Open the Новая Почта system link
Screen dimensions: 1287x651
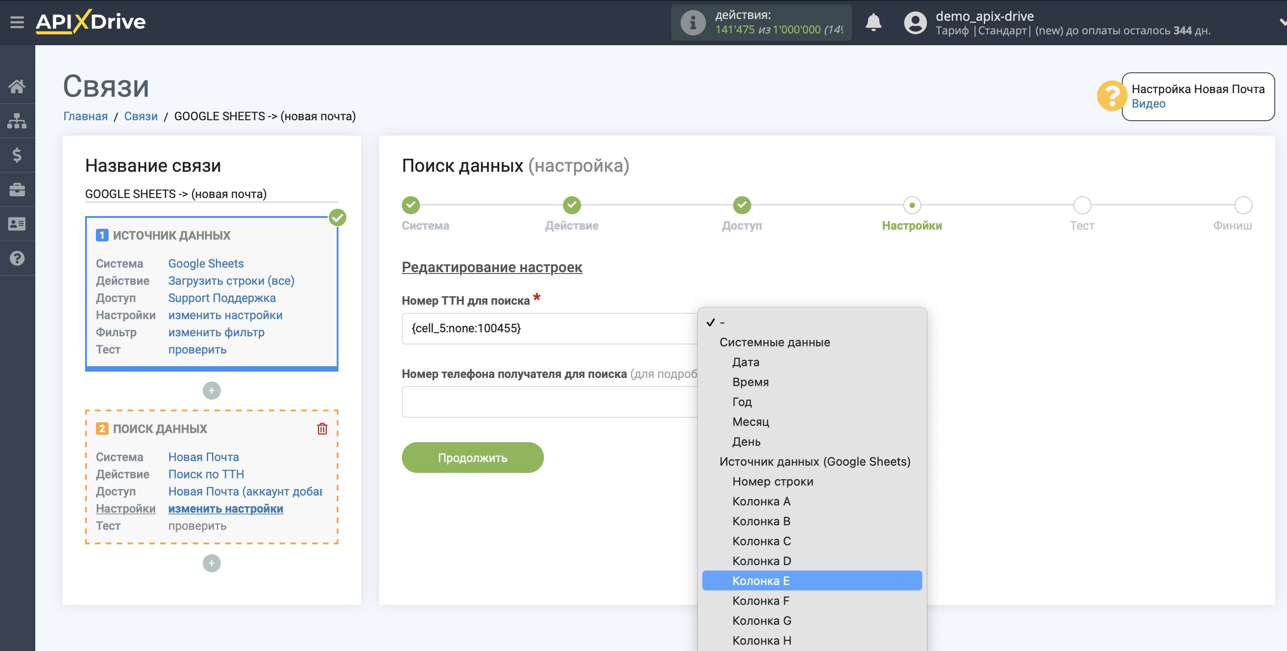tap(203, 458)
